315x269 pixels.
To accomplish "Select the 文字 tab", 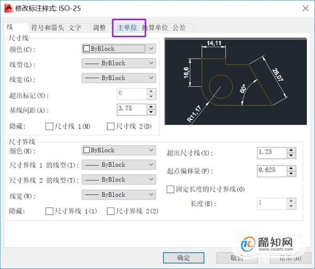I will coord(75,28).
